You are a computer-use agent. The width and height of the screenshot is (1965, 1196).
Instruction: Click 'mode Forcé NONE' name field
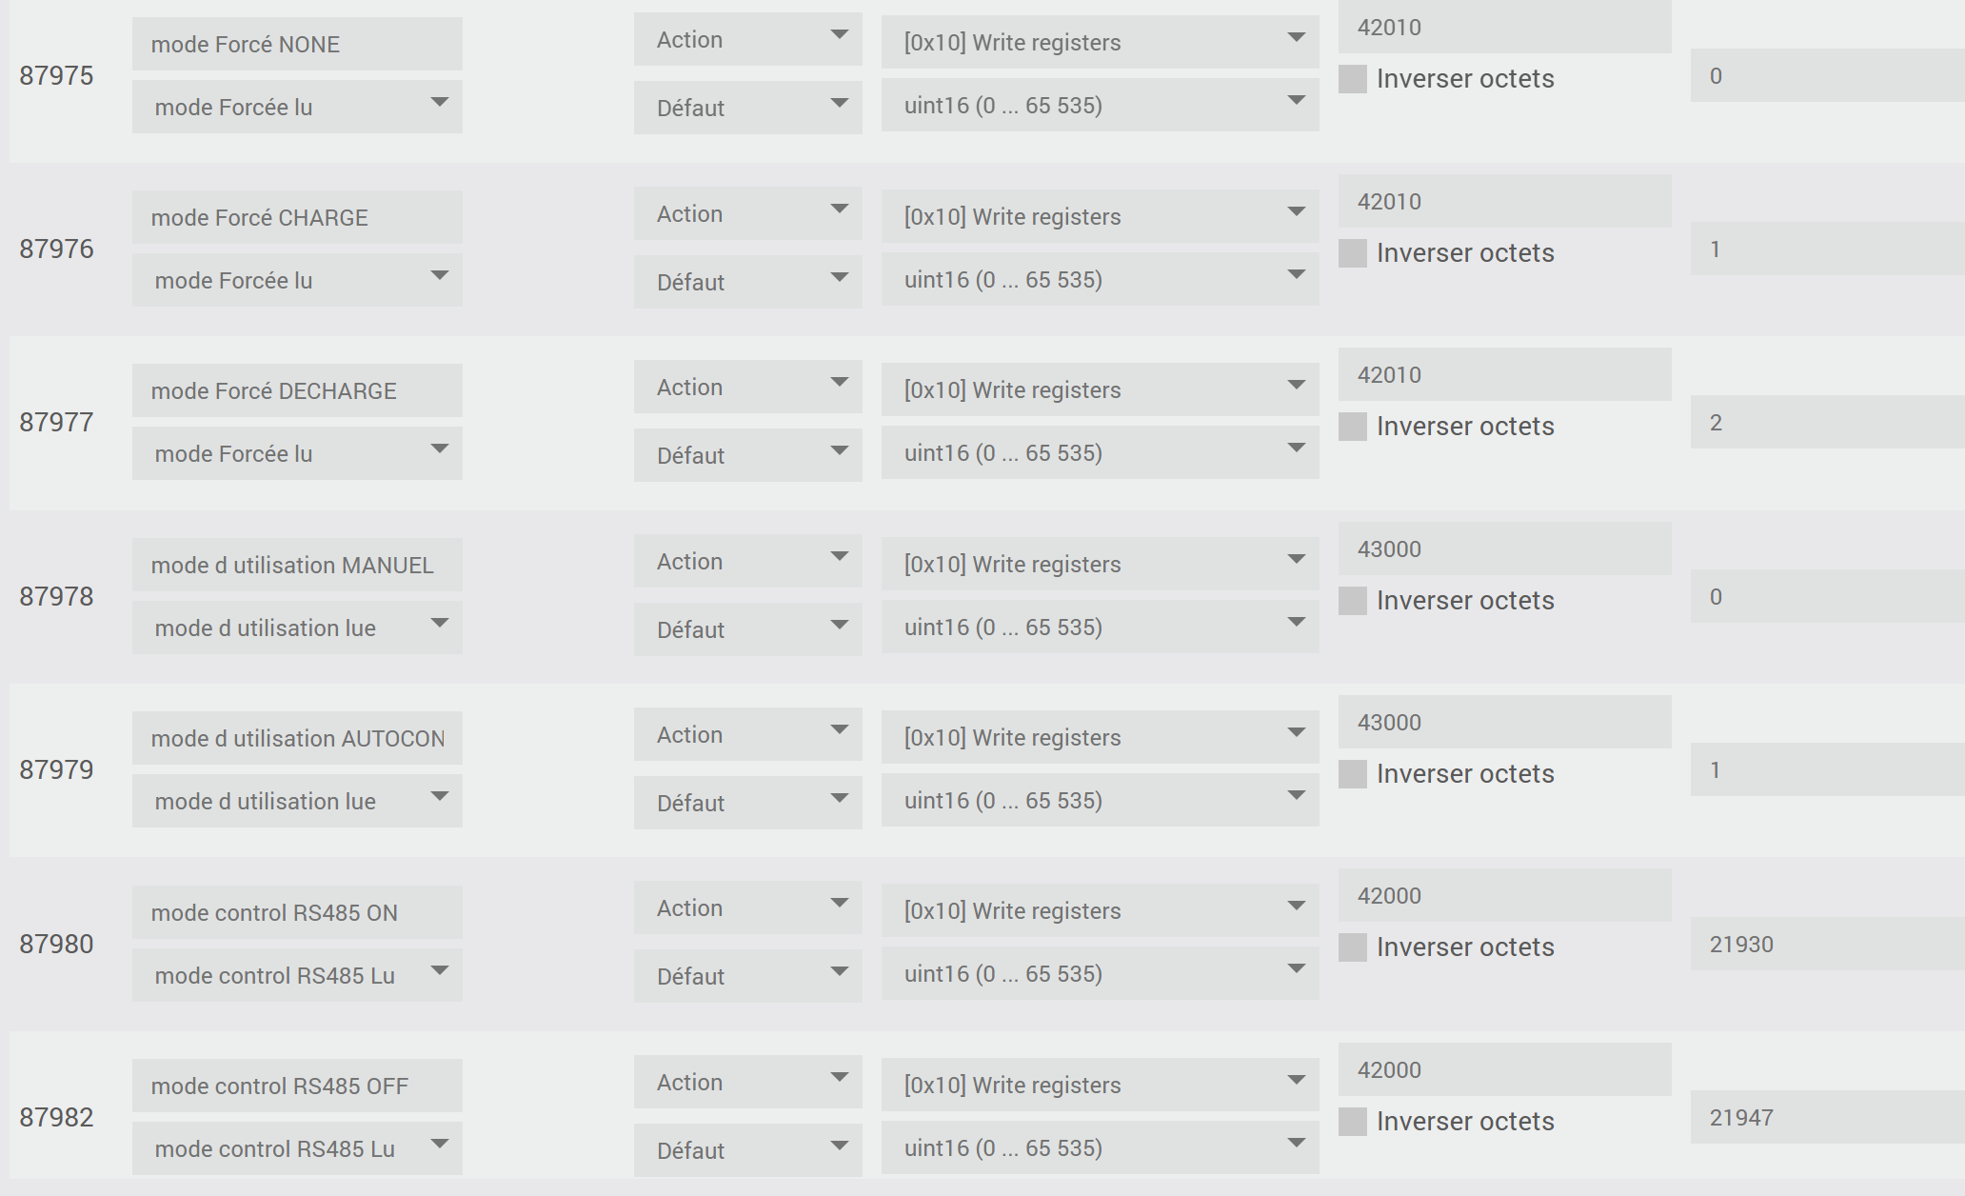pyautogui.click(x=297, y=45)
